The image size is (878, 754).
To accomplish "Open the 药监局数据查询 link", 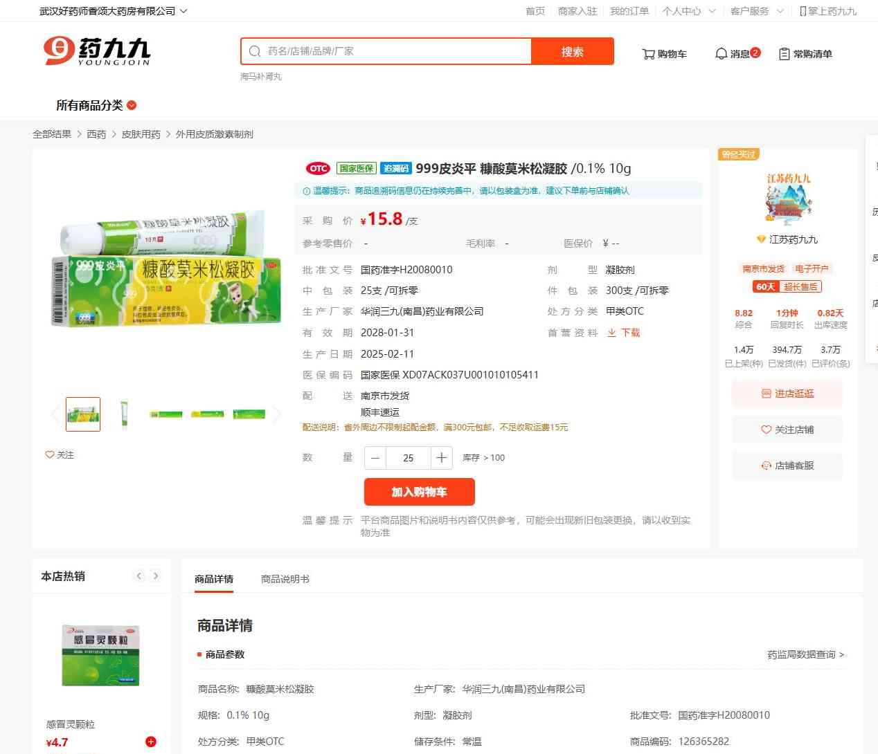I will tap(805, 654).
